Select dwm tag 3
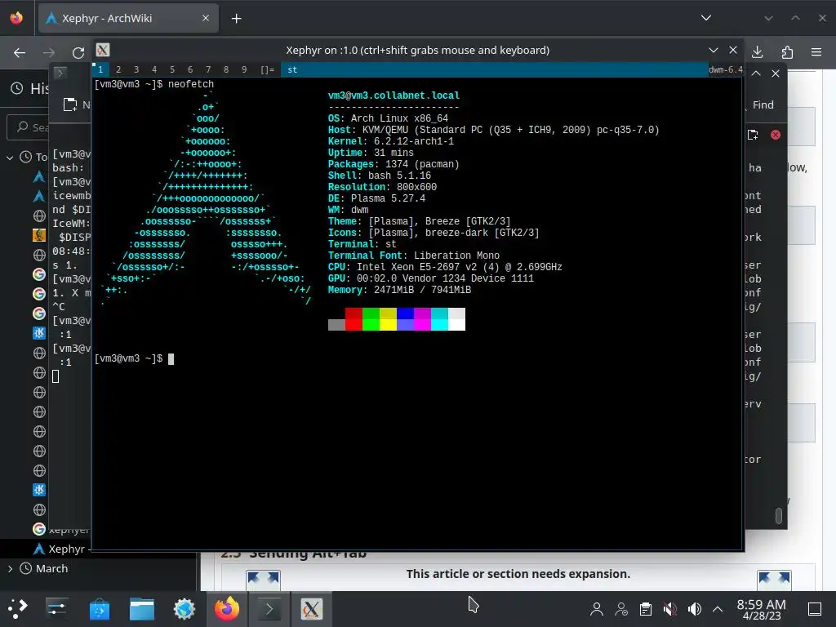 [136, 69]
